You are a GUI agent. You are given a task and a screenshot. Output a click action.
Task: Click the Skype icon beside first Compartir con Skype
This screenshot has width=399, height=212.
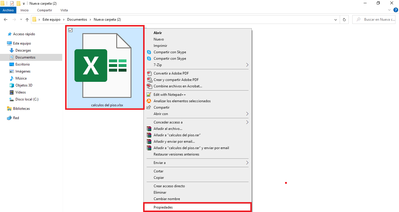point(149,52)
